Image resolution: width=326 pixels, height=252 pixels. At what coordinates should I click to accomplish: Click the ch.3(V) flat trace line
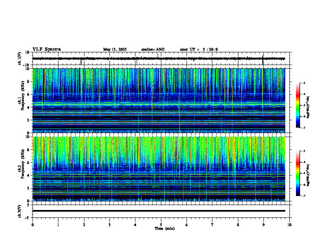click(x=159, y=211)
